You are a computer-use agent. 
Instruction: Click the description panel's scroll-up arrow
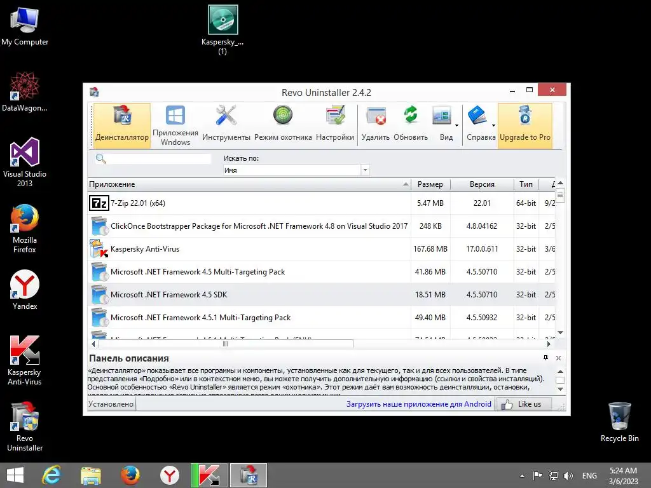pos(560,371)
